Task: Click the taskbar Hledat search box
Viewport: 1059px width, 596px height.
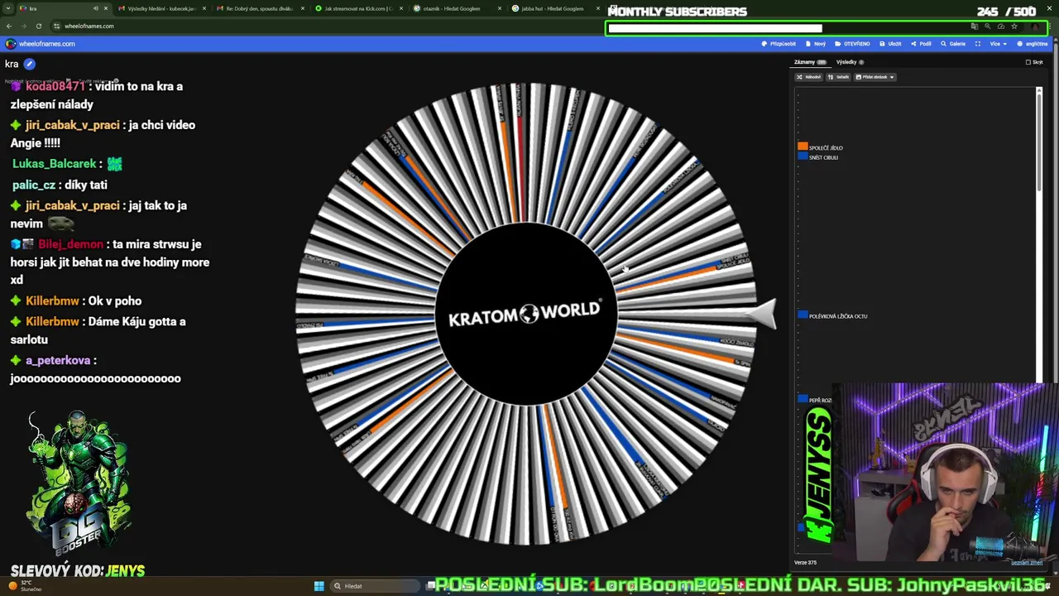Action: click(376, 586)
